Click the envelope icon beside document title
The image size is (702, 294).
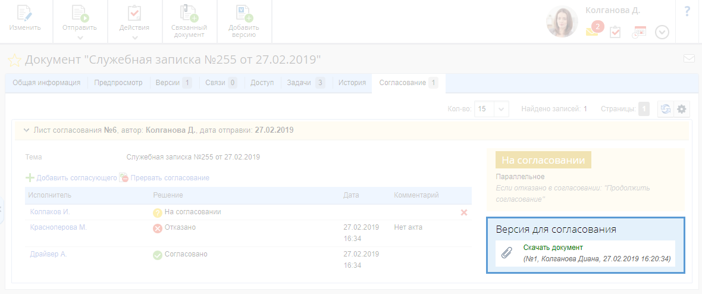[x=688, y=58]
